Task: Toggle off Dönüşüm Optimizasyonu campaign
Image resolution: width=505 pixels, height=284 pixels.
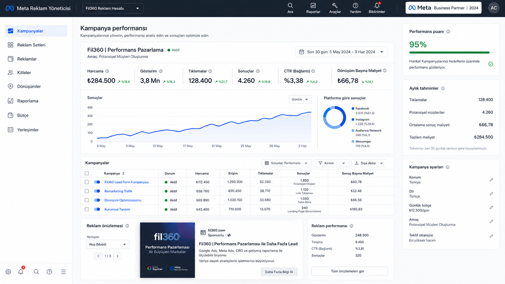Action: point(97,200)
